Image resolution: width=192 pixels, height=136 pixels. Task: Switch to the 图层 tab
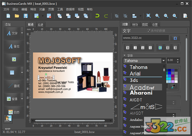(145, 25)
